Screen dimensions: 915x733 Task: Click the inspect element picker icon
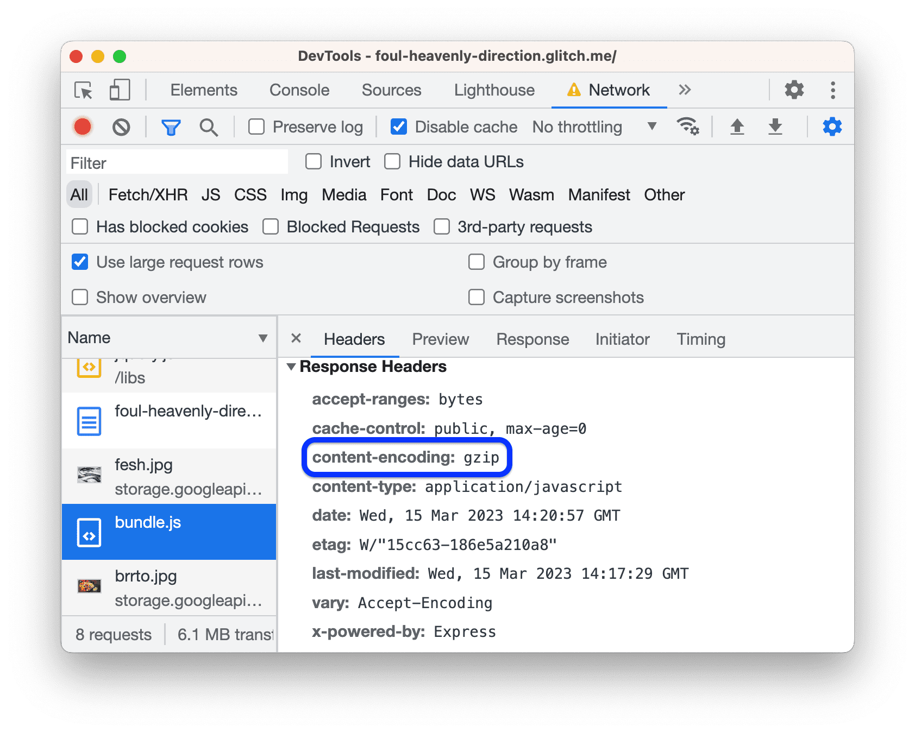pos(84,90)
